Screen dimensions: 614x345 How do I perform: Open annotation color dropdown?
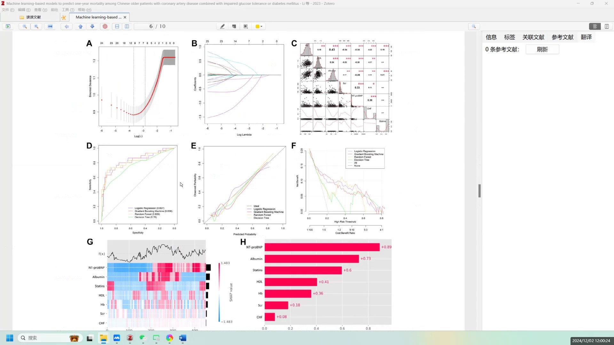pyautogui.click(x=259, y=27)
